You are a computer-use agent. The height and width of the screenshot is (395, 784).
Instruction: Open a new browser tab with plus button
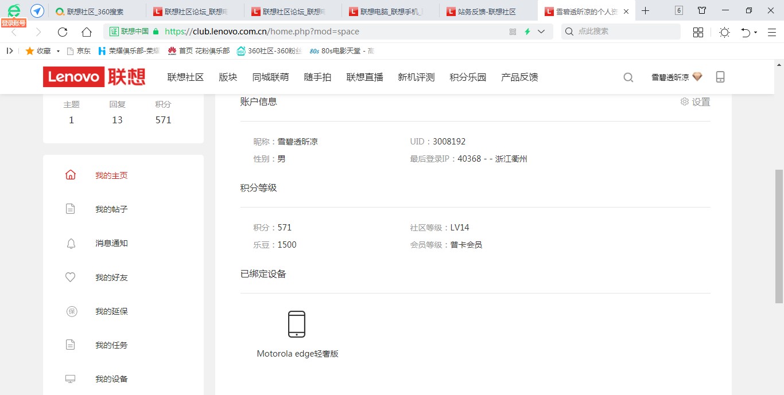tap(646, 11)
